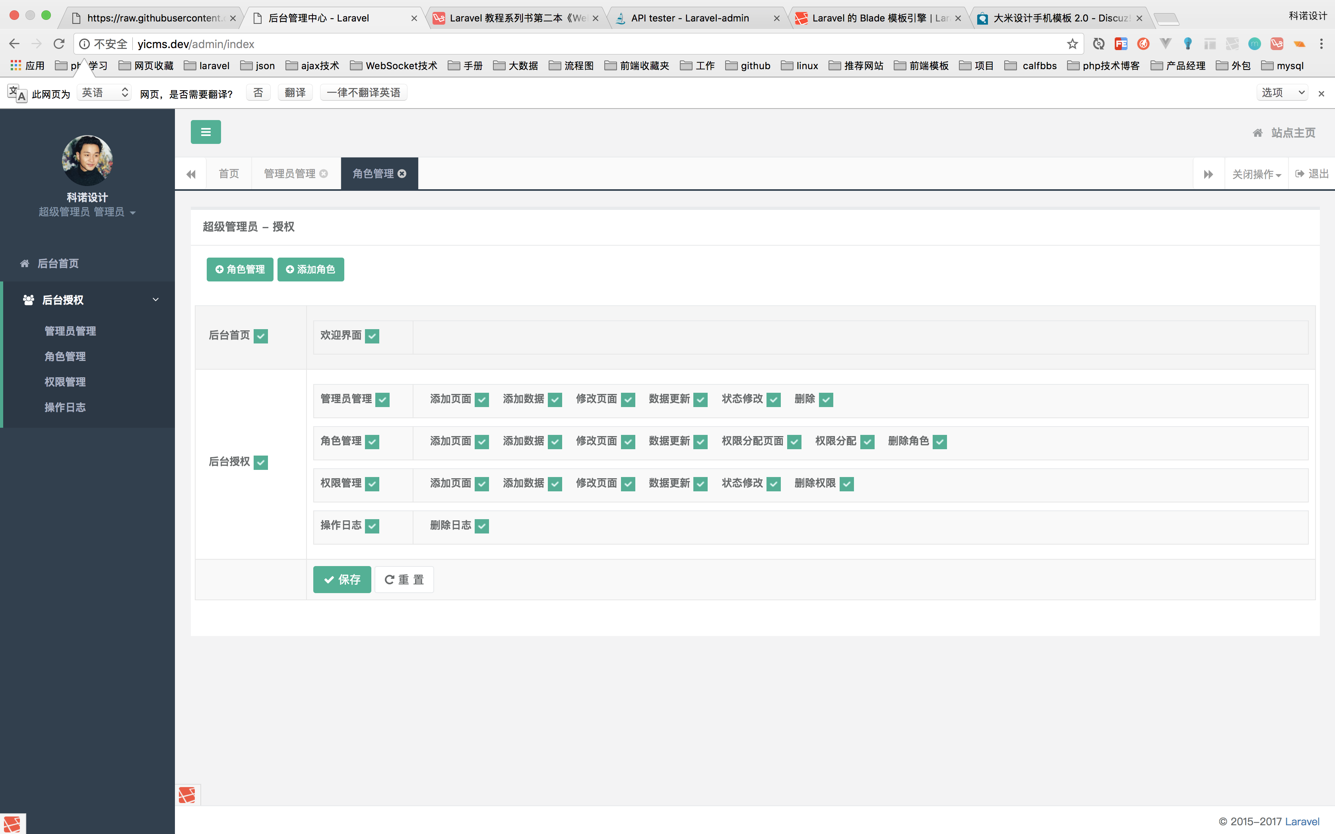Open the translation language 英语 selector
Image resolution: width=1335 pixels, height=834 pixels.
click(104, 93)
